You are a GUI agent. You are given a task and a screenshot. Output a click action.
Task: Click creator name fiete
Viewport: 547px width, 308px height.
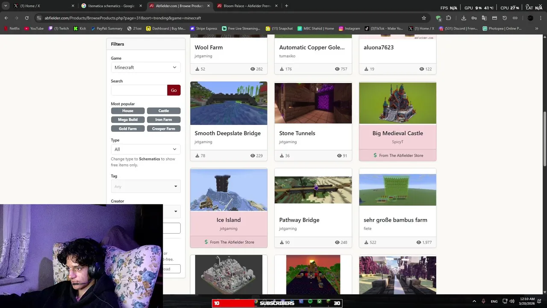(368, 228)
